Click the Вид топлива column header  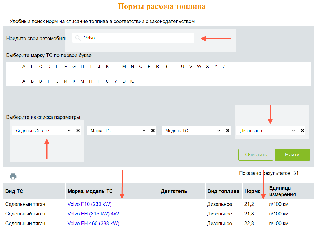click(223, 191)
